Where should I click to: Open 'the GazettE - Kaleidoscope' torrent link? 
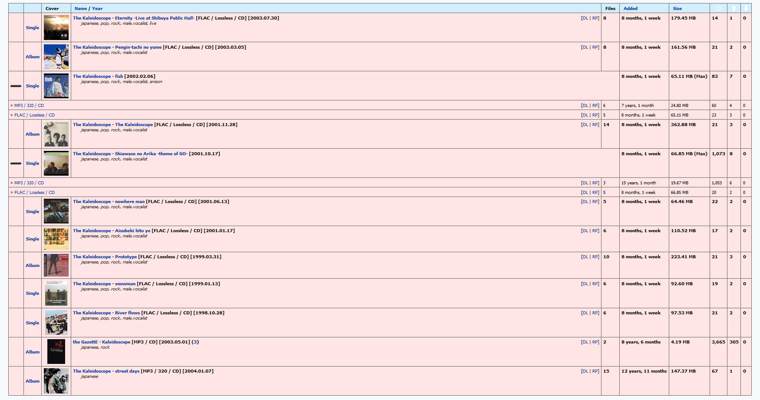[x=102, y=342]
